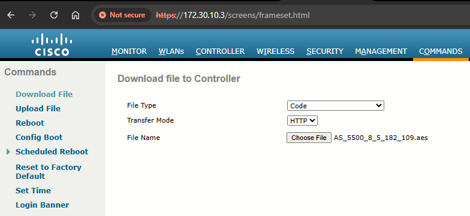Click the Transfer Mode label
The width and height of the screenshot is (470, 216).
coord(150,120)
